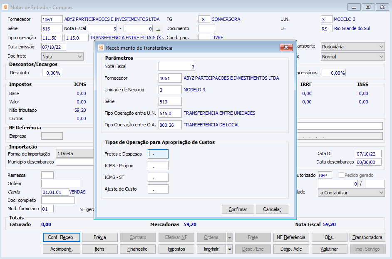The height and width of the screenshot is (259, 392).
Task: Click the Prévia button
Action: (100, 237)
